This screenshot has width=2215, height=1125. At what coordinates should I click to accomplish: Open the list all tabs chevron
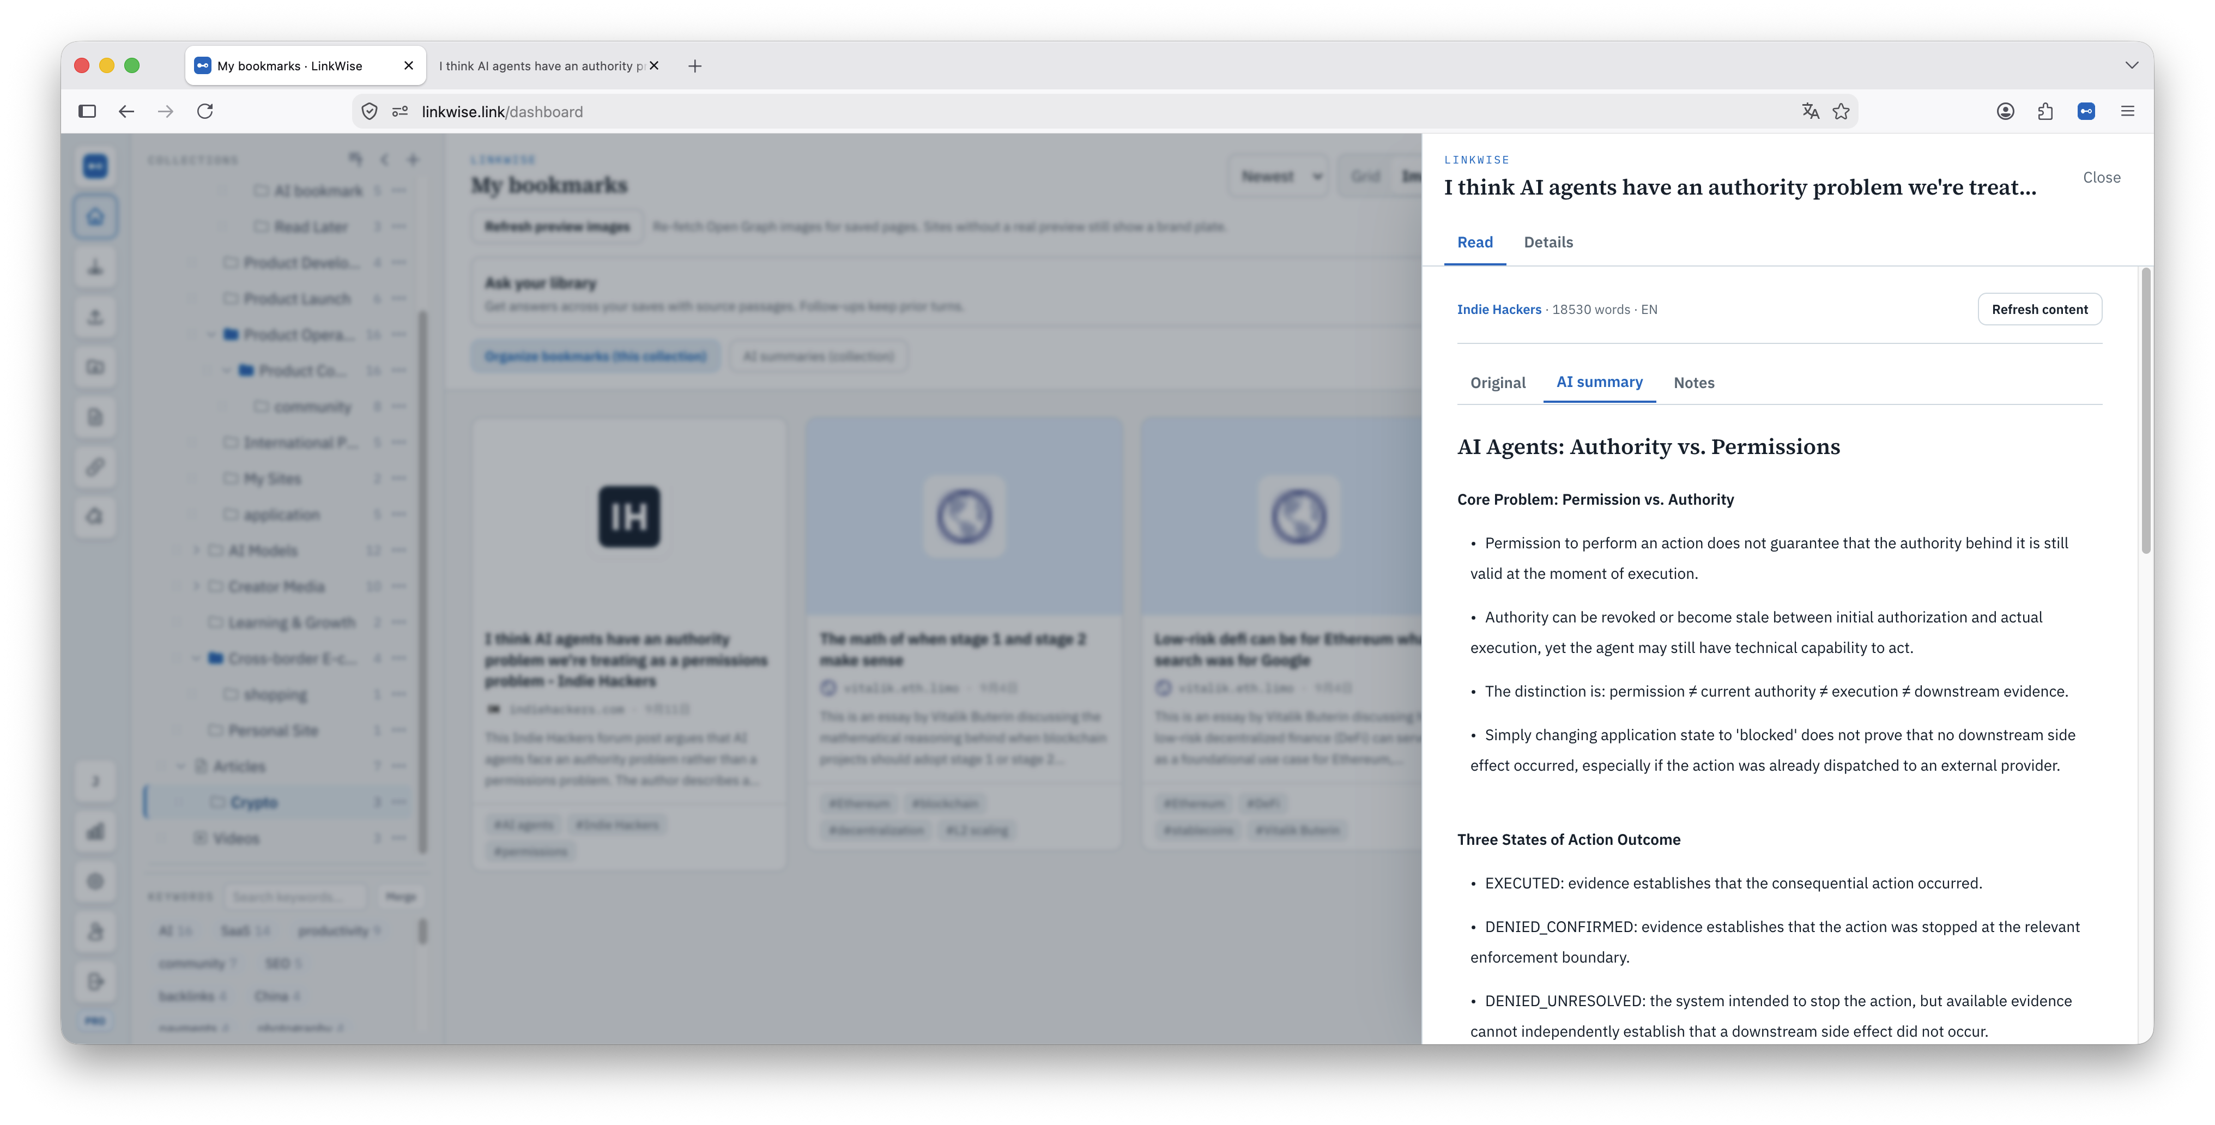pyautogui.click(x=2132, y=65)
